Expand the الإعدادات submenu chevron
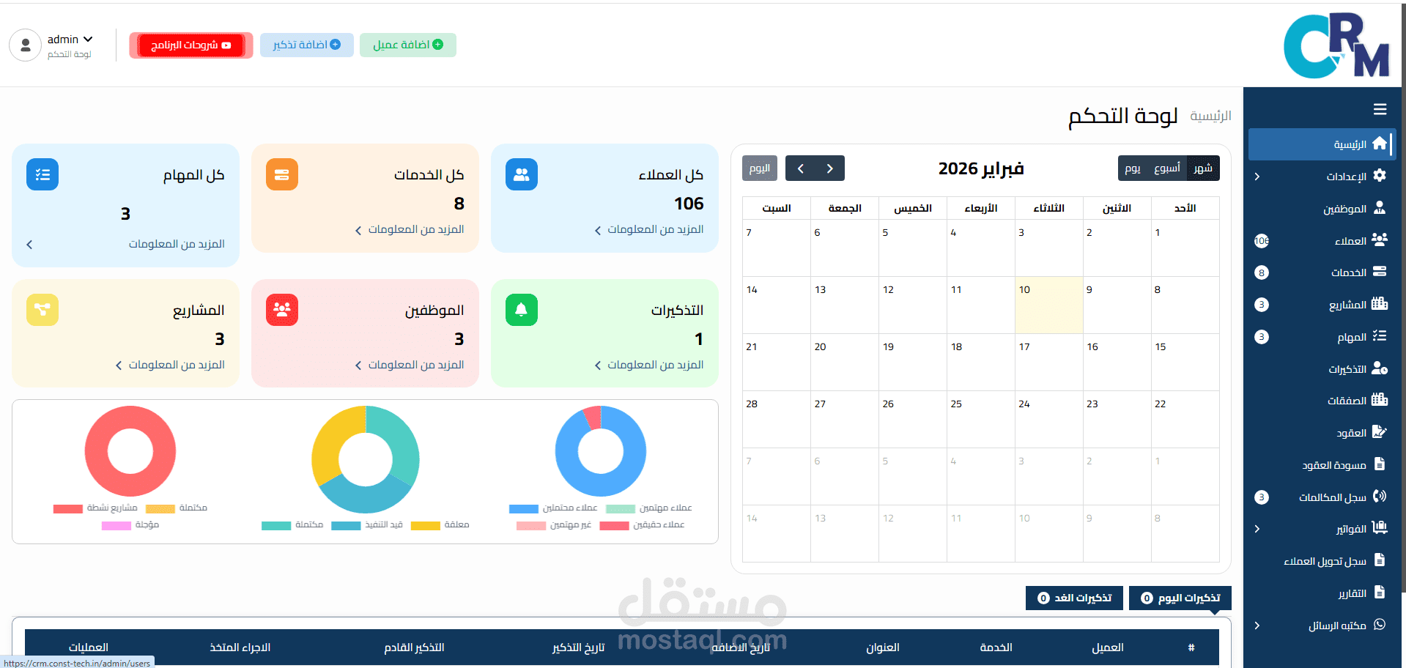 pos(1257,176)
